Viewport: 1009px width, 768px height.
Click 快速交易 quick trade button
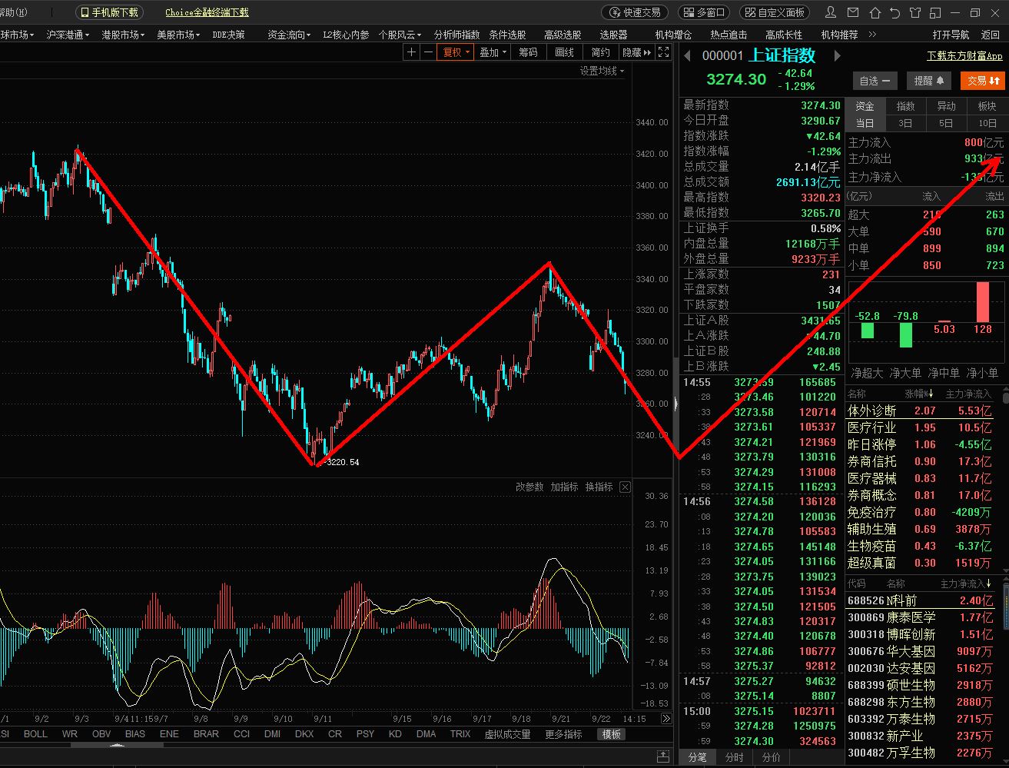coord(636,12)
